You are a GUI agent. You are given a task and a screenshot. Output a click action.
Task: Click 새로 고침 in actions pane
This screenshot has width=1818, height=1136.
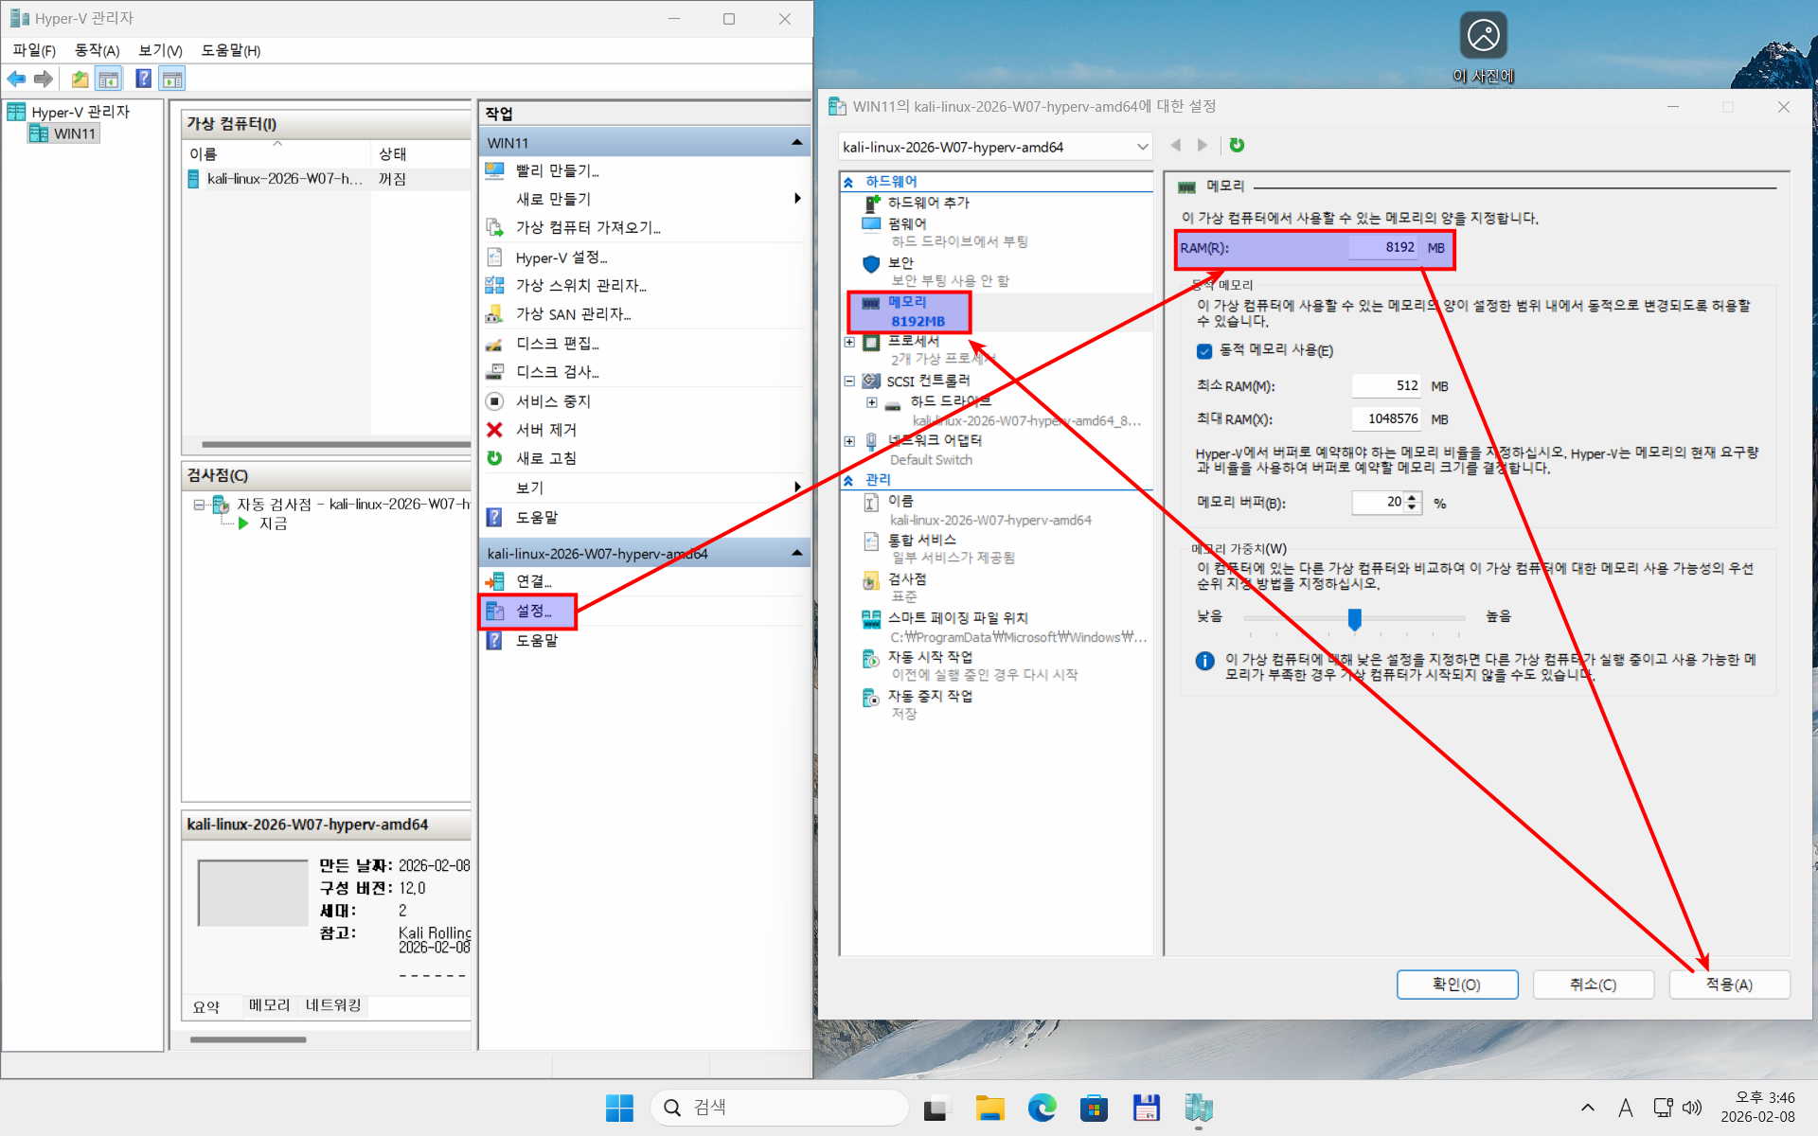click(545, 458)
